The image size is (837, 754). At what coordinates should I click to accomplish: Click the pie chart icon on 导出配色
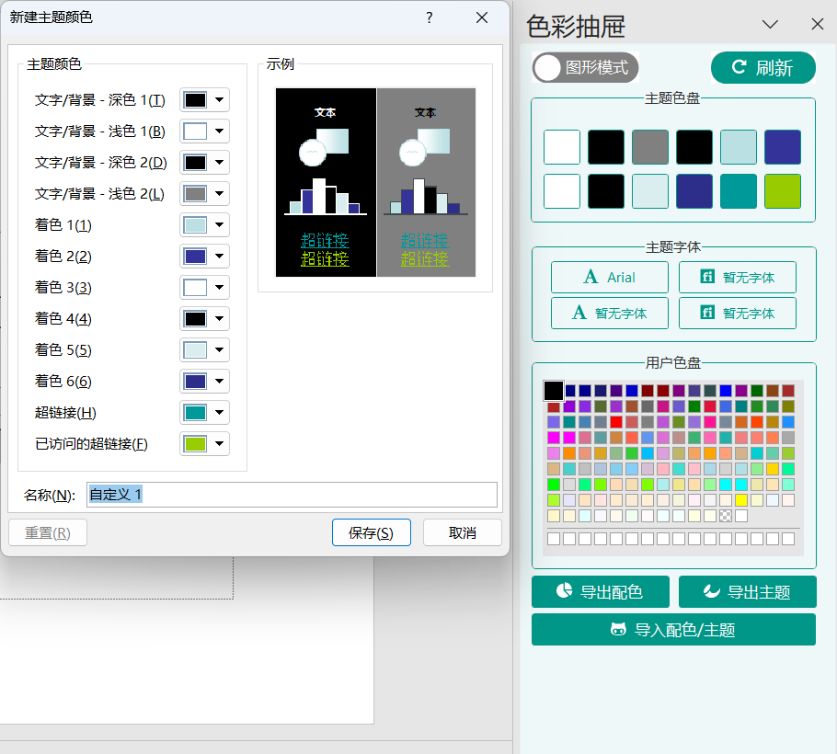click(x=564, y=590)
